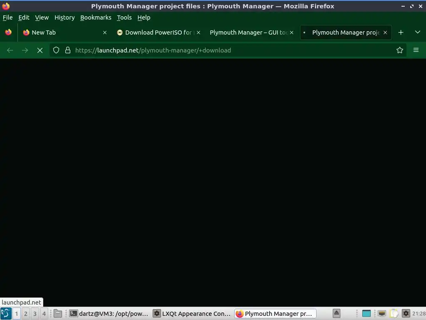
Task: Switch to desktop workspace 2
Action: [25, 314]
